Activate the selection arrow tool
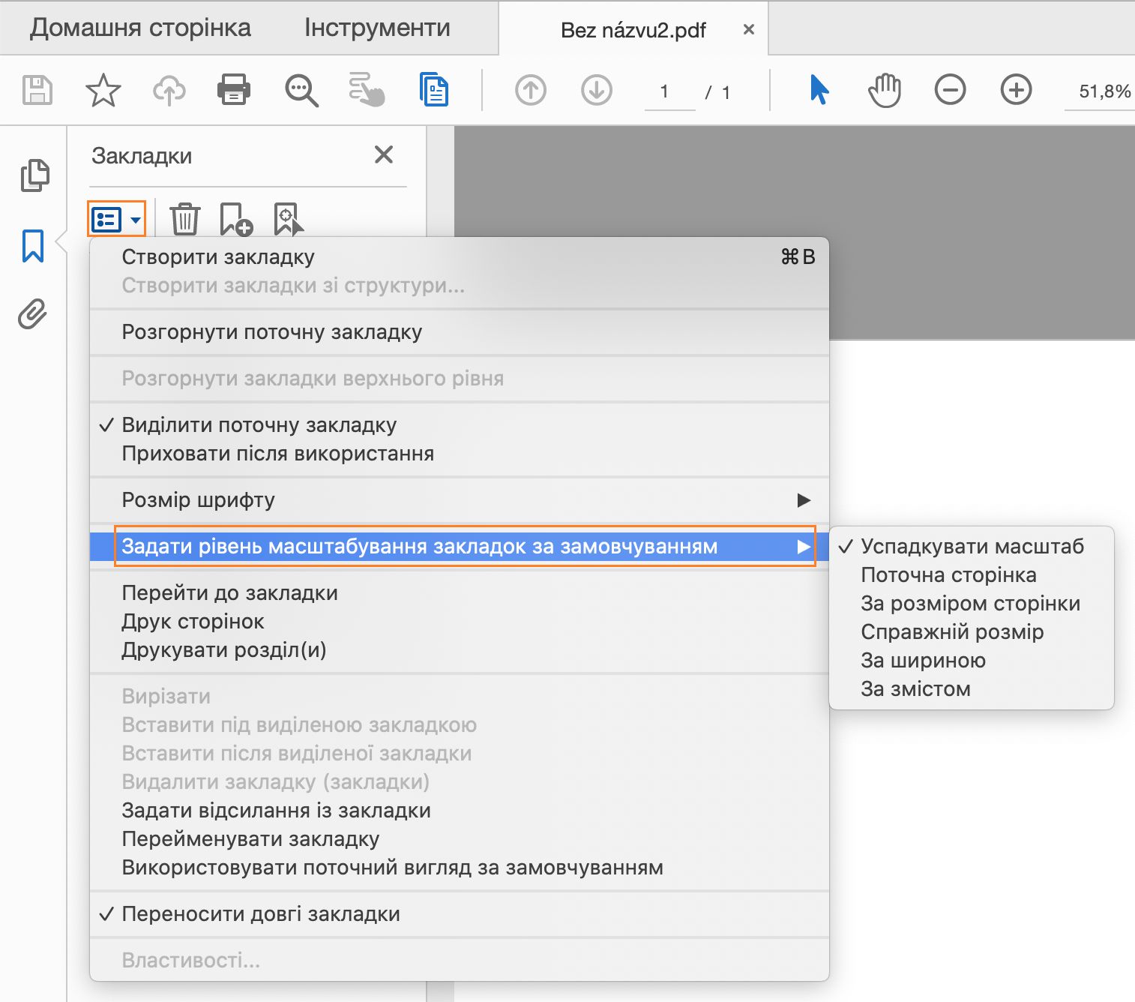The height and width of the screenshot is (1002, 1135). click(x=819, y=90)
